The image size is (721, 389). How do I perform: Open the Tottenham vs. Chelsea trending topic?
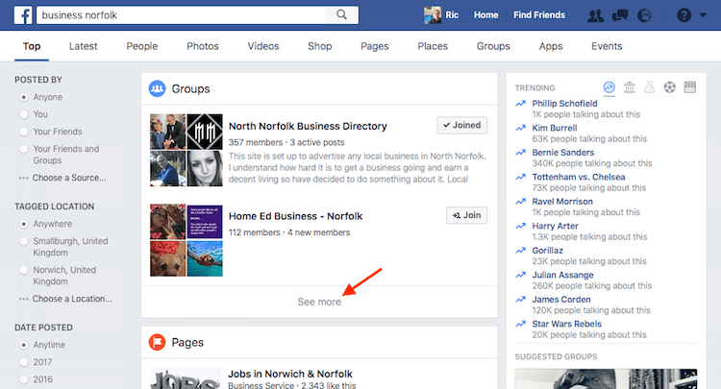[579, 177]
